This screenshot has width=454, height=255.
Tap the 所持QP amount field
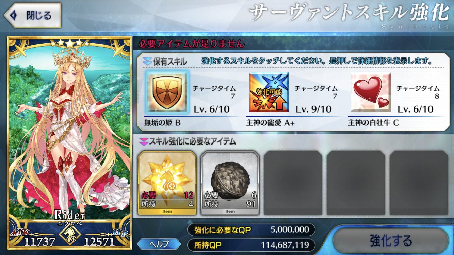click(251, 245)
